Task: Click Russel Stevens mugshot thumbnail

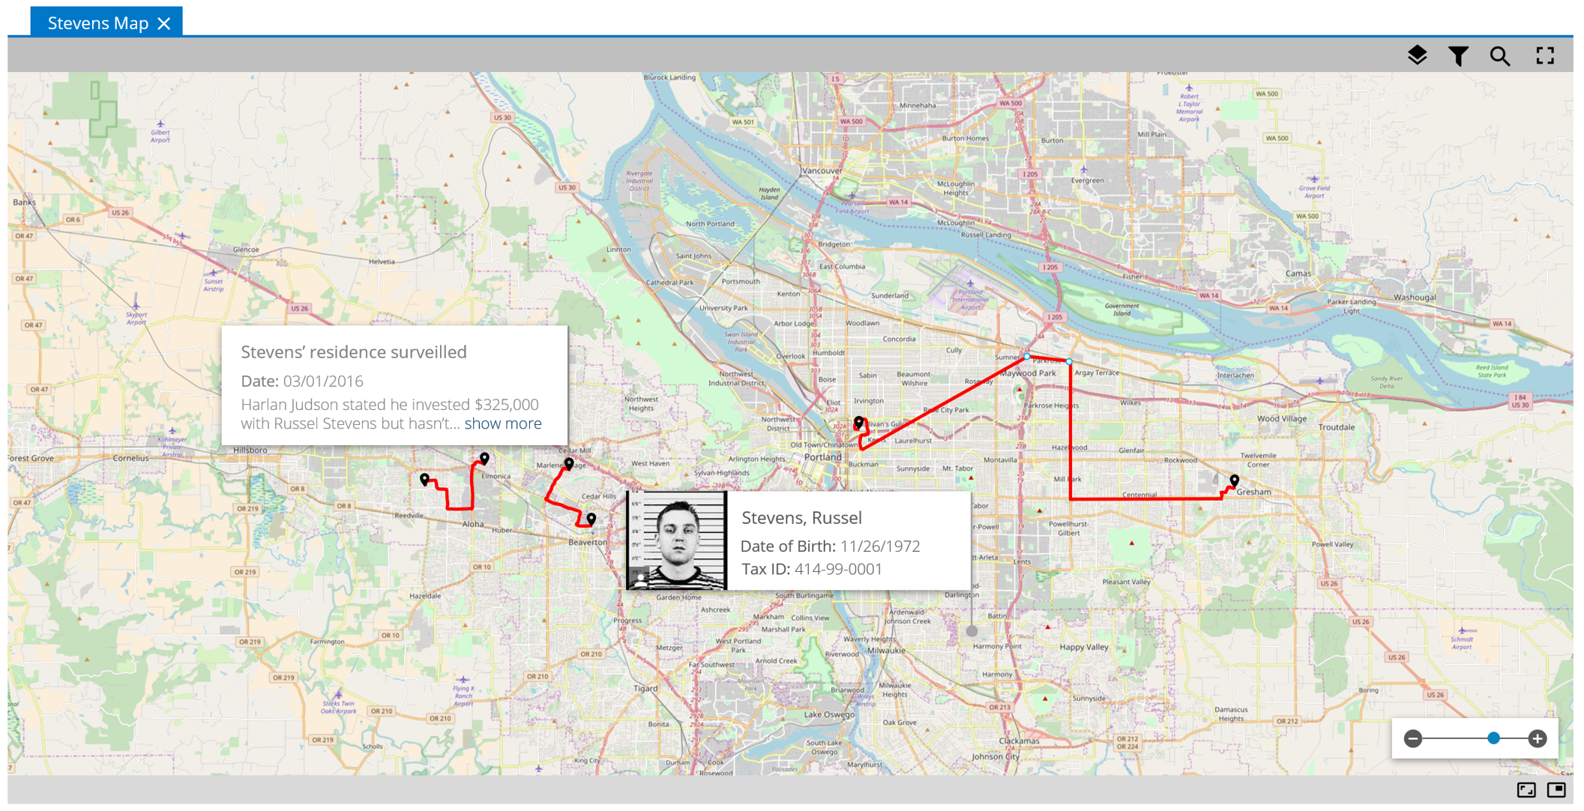Action: 677,540
